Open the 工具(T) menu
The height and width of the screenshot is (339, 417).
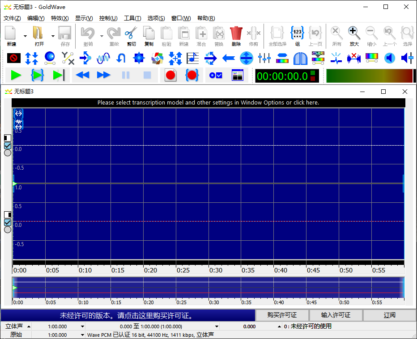click(132, 18)
